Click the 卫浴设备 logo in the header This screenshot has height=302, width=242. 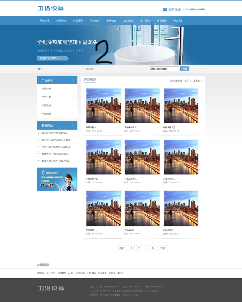pyautogui.click(x=51, y=8)
